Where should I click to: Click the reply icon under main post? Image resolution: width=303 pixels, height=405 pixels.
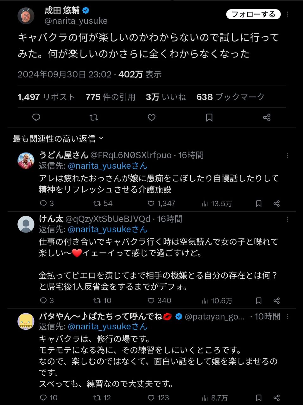pyautogui.click(x=36, y=117)
